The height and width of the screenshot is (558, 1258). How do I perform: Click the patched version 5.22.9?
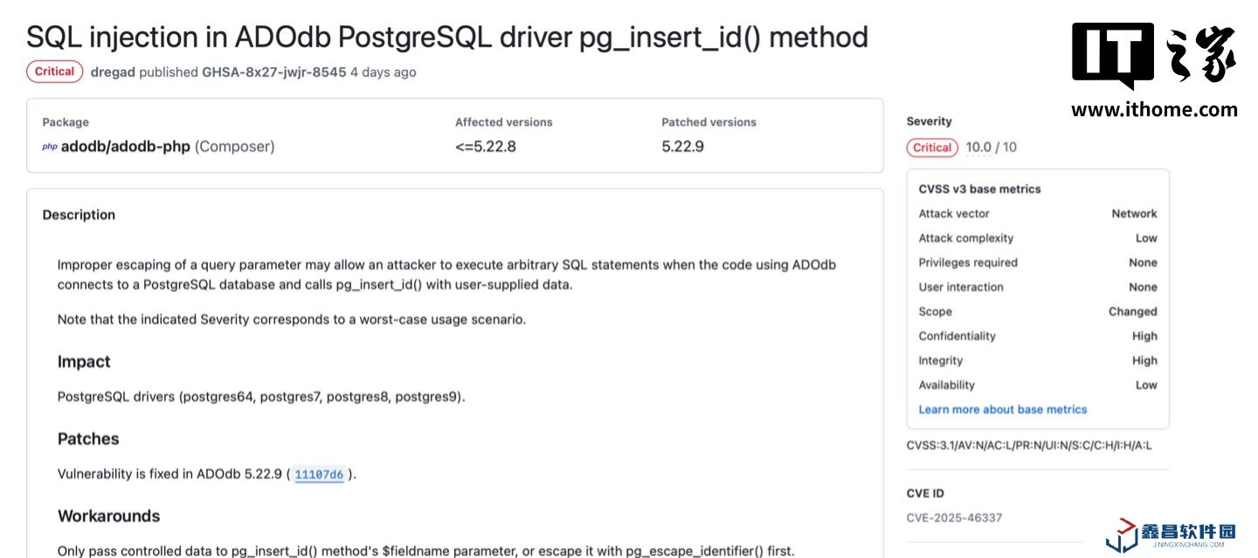pos(682,147)
